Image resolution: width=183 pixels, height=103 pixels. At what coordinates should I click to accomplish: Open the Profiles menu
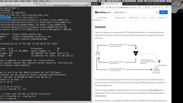[29, 1]
